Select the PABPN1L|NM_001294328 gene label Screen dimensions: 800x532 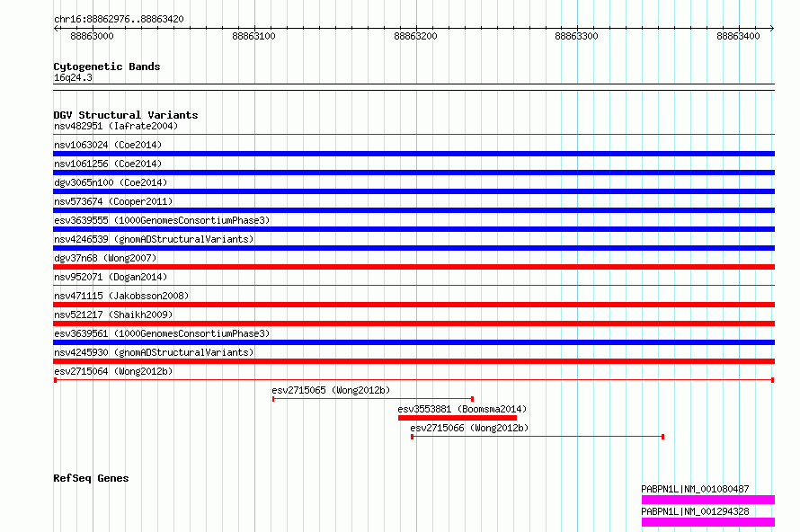(x=695, y=511)
